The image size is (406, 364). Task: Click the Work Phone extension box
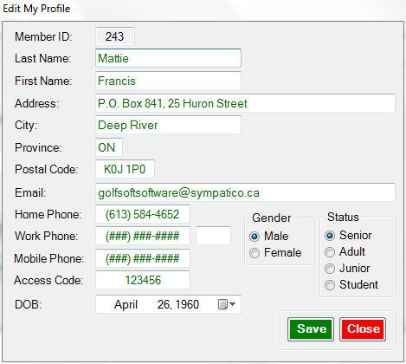(x=213, y=236)
